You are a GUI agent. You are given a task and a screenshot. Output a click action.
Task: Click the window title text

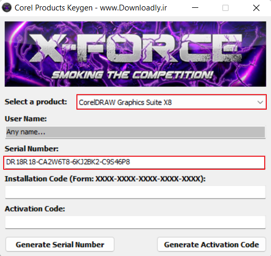coord(91,8)
